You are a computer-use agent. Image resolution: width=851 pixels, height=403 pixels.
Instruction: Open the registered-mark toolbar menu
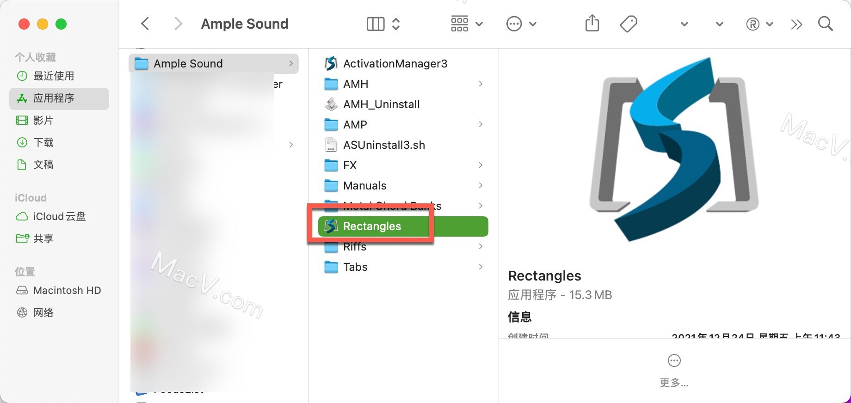[x=759, y=24]
